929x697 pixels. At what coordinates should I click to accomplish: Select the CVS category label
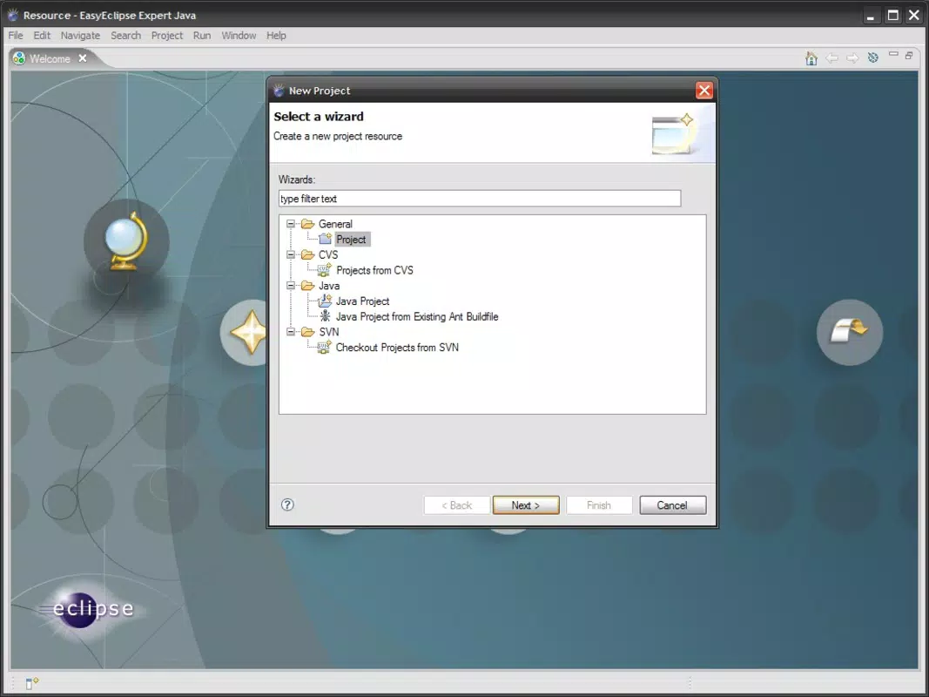point(328,255)
